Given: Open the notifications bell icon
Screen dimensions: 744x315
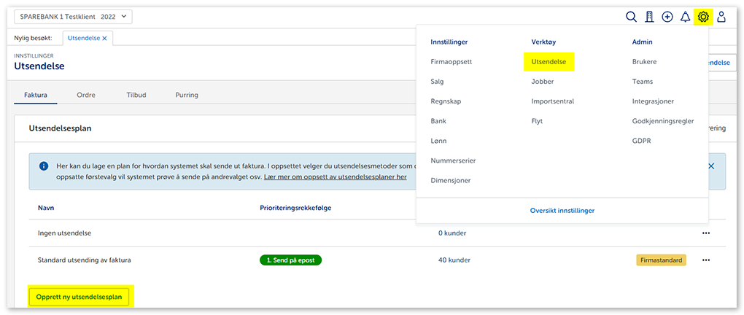Looking at the screenshot, I should 685,17.
